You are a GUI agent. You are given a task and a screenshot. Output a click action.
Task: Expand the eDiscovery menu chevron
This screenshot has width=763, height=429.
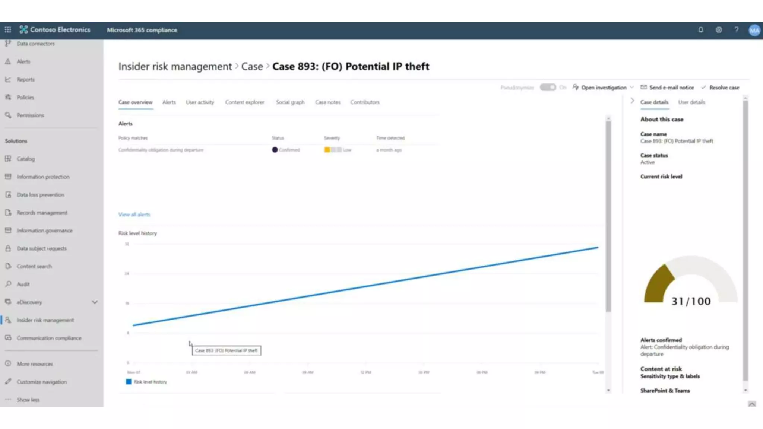(95, 302)
